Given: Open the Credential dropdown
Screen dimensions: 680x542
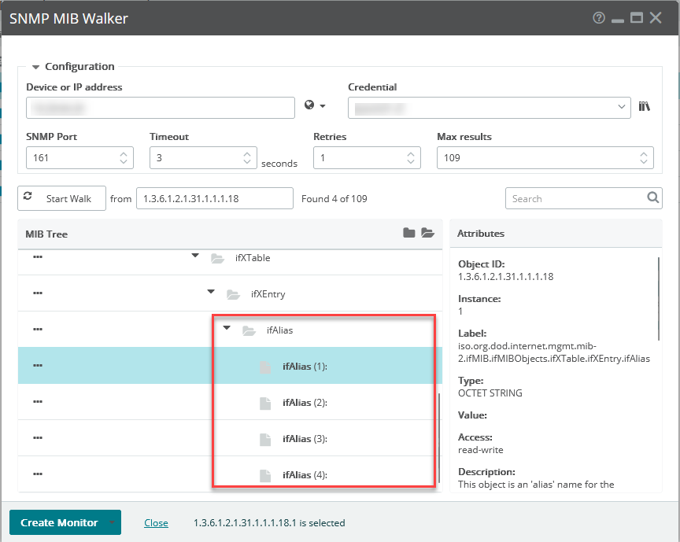Looking at the screenshot, I should (x=621, y=106).
